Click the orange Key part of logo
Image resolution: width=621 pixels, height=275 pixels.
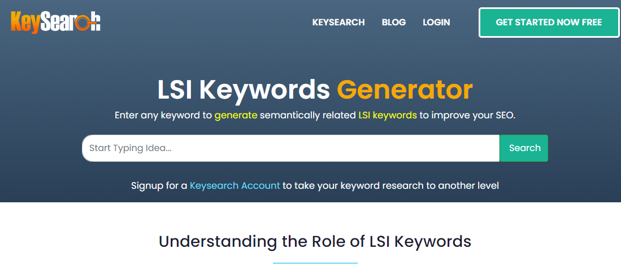(x=26, y=23)
